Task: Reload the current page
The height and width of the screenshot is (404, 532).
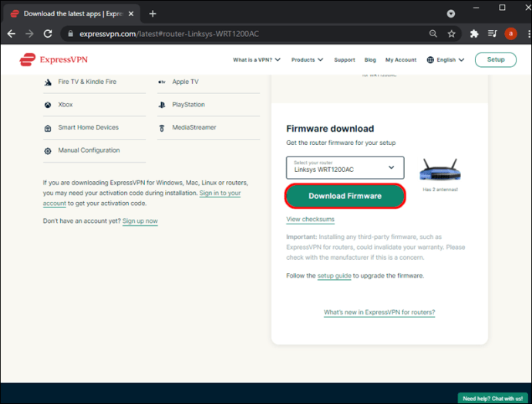Action: pos(48,34)
